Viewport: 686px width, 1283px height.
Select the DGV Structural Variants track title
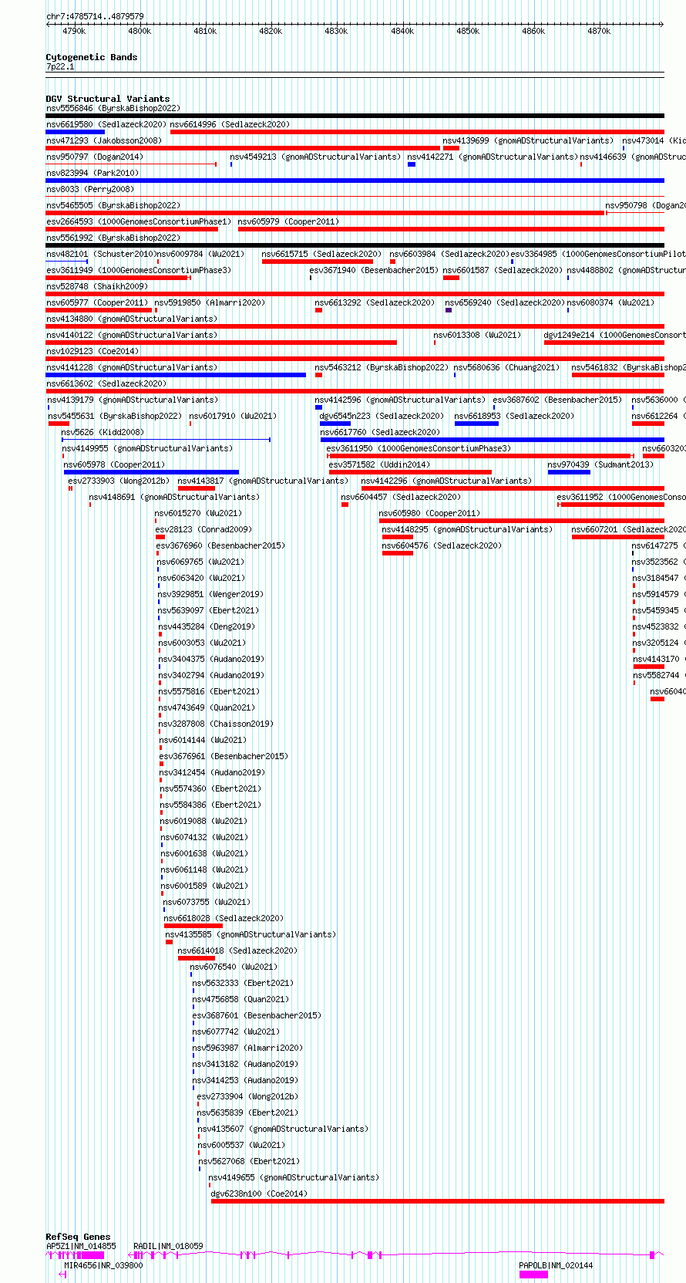click(x=108, y=99)
